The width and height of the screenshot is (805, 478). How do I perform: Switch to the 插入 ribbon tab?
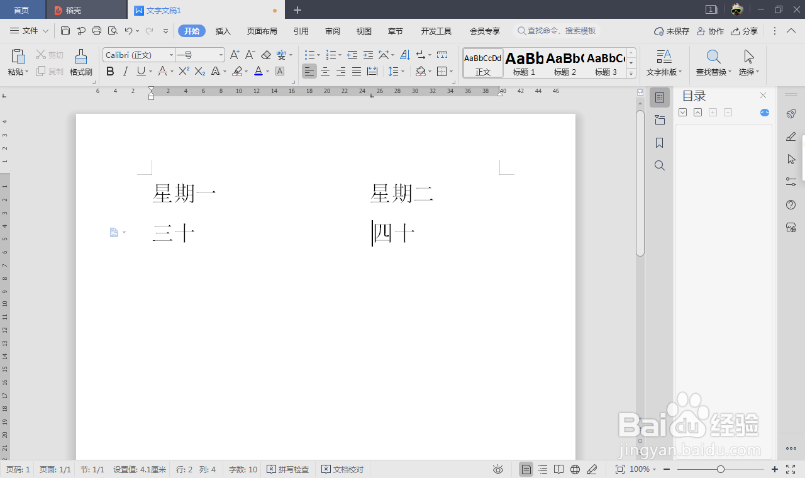tap(223, 30)
